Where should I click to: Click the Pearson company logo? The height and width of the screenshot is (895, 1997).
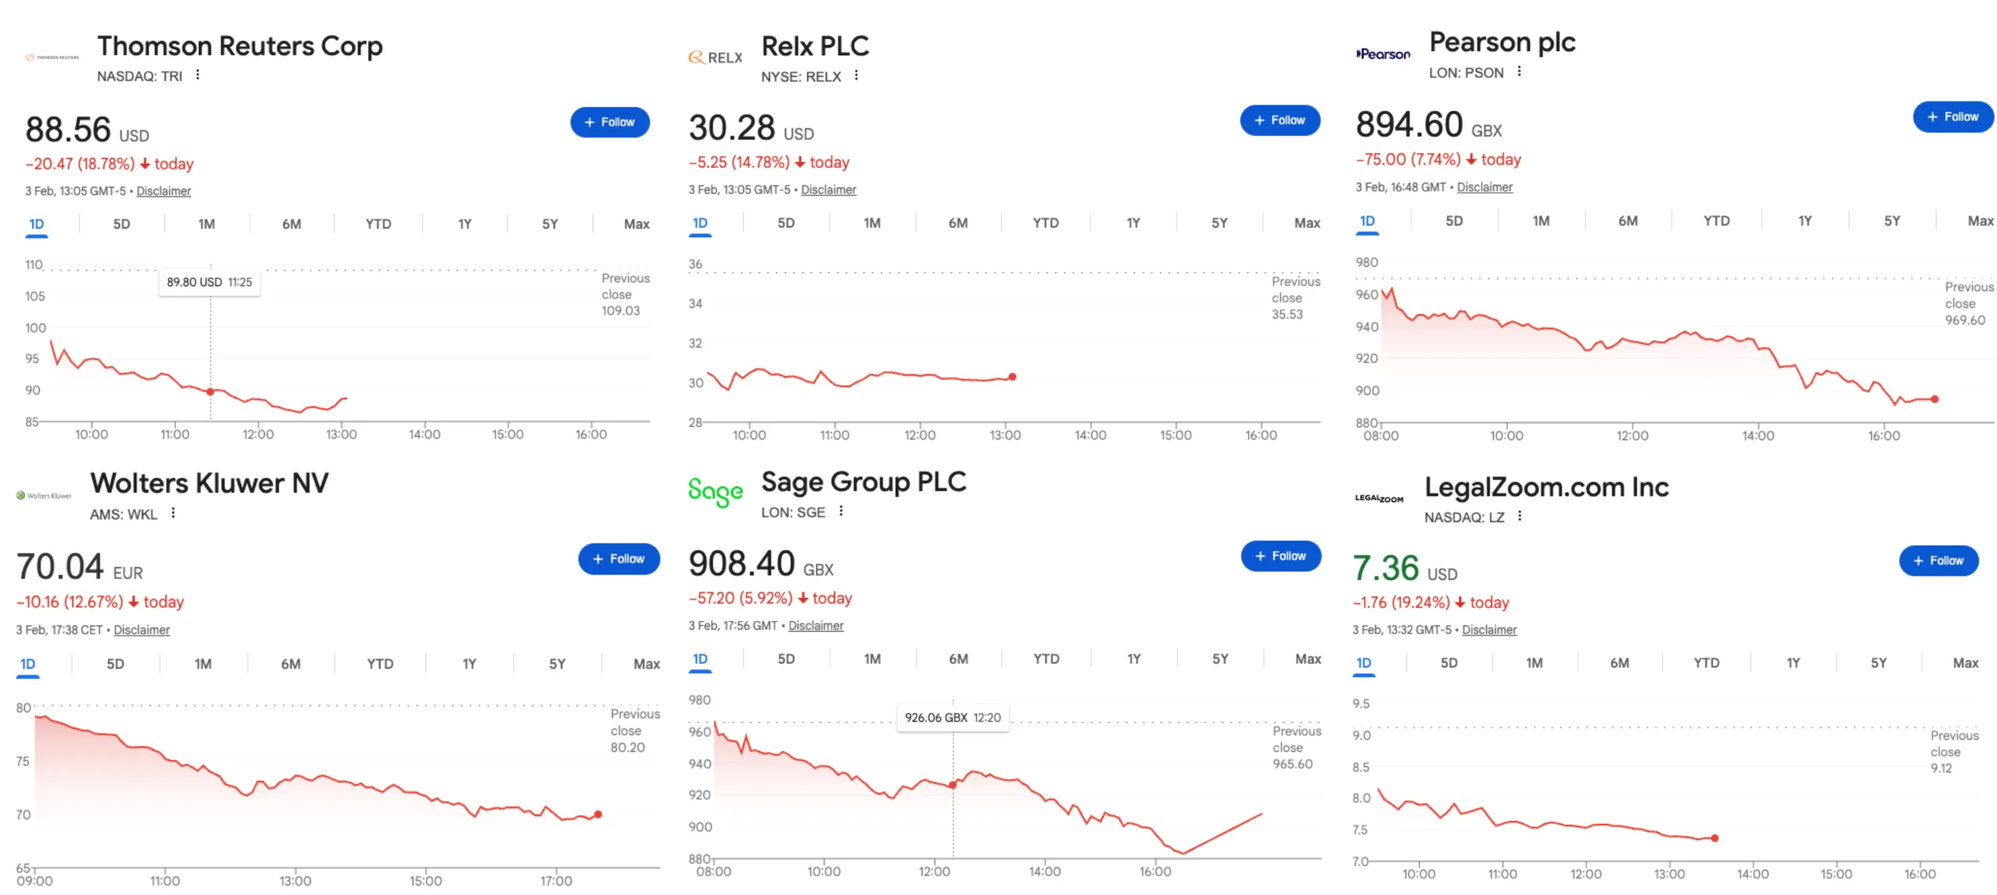1383,54
